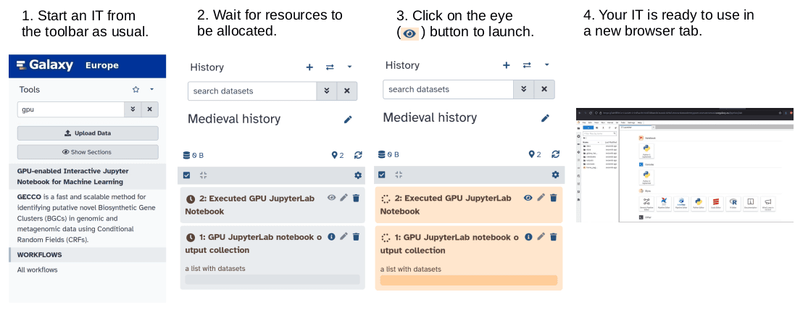795x313 pixels.
Task: Launch IT via eye on orange dataset 2
Action: (x=528, y=198)
